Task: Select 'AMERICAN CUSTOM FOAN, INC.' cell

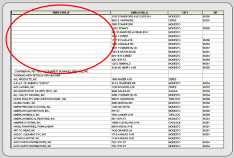Action: tap(61, 111)
